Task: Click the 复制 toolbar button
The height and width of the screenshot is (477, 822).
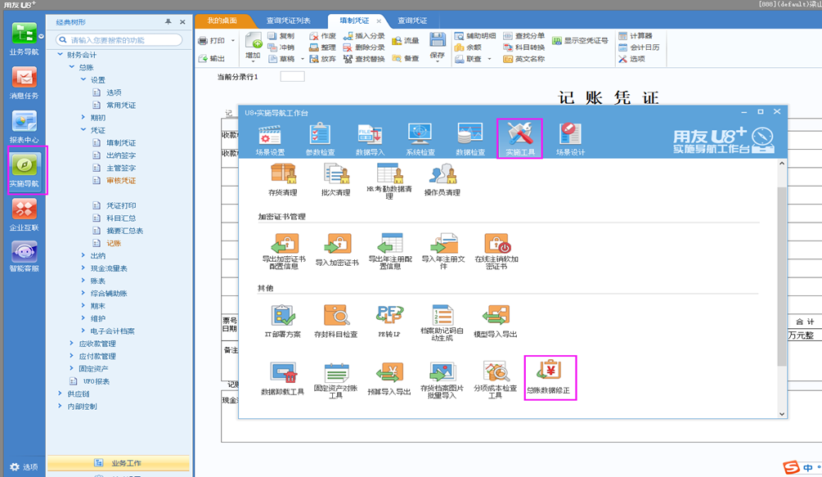Action: 281,36
